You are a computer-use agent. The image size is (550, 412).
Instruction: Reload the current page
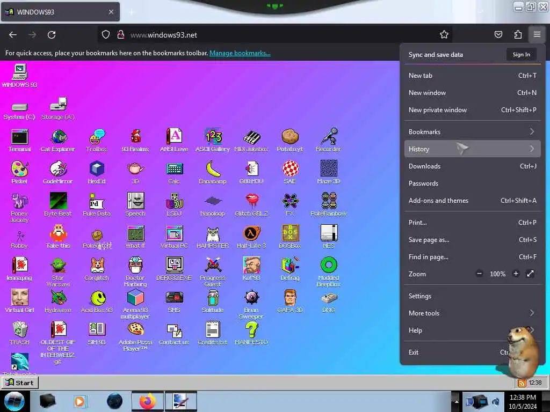pyautogui.click(x=52, y=35)
